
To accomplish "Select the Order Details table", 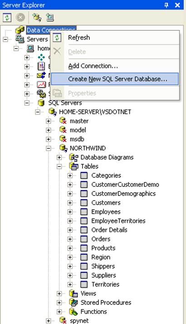I will tap(109, 230).
